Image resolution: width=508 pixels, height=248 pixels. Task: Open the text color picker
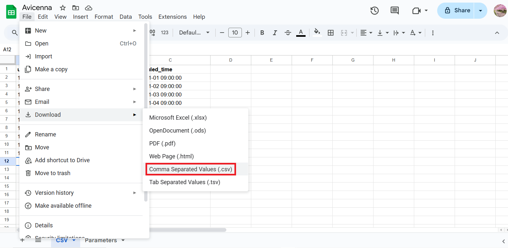tap(301, 33)
